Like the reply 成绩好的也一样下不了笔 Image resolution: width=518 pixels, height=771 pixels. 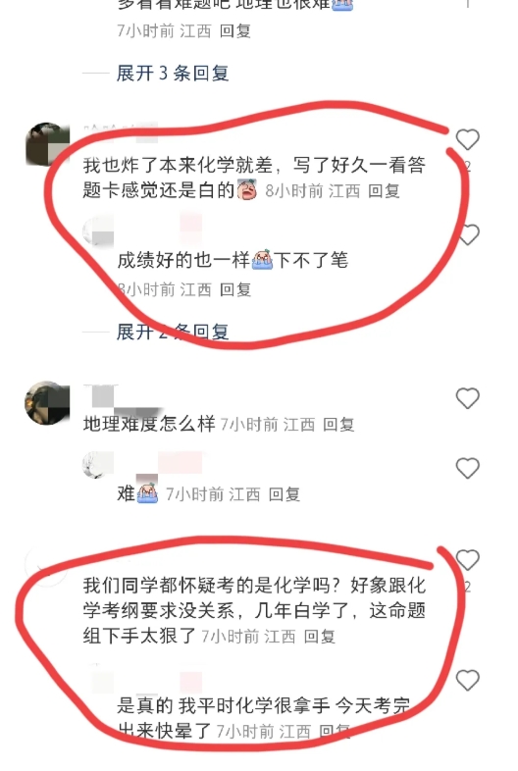(x=468, y=234)
